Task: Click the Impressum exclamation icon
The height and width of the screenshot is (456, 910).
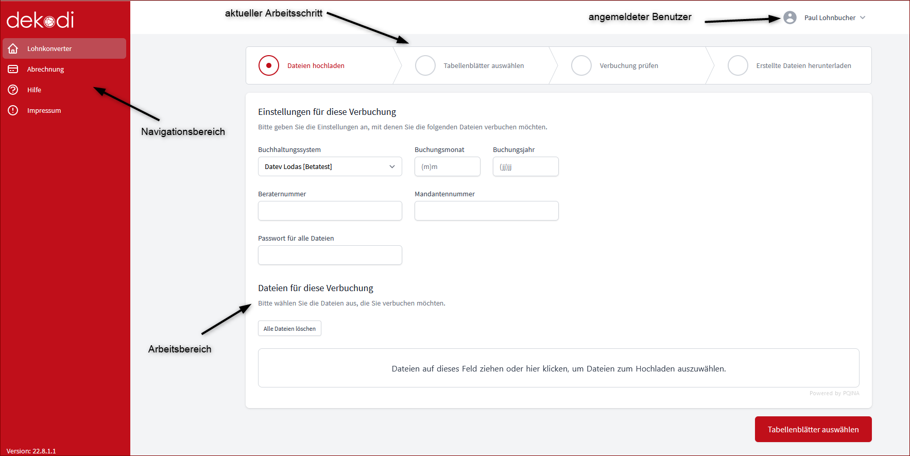Action: tap(13, 110)
